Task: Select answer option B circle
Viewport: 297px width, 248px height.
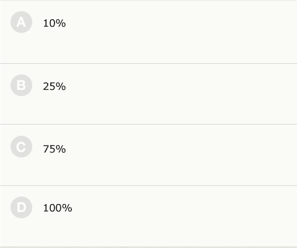Action: 21,86
